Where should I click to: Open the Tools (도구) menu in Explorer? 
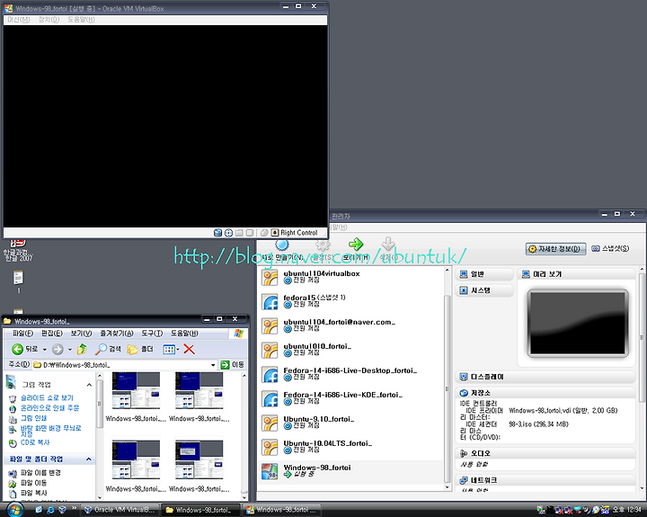click(152, 334)
